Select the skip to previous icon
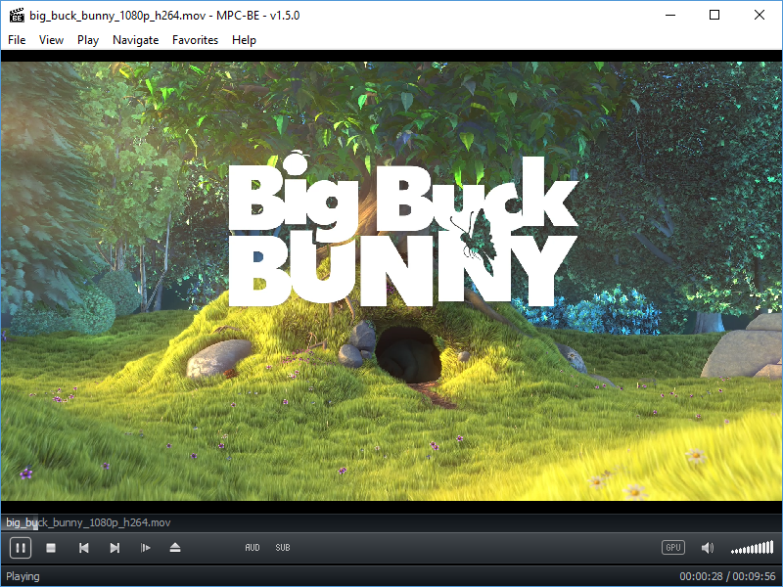This screenshot has height=587, width=783. (84, 548)
